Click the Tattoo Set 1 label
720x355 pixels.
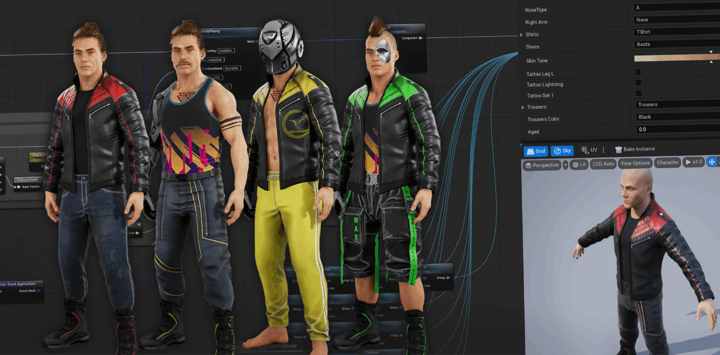point(540,96)
